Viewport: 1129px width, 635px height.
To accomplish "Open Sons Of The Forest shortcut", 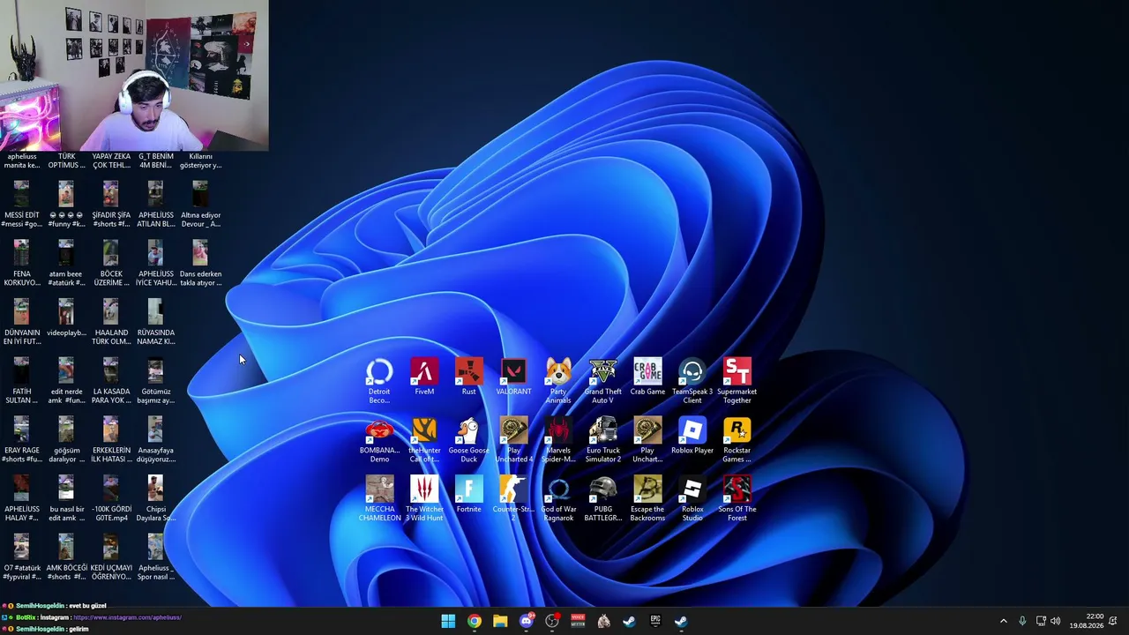I will (x=737, y=498).
